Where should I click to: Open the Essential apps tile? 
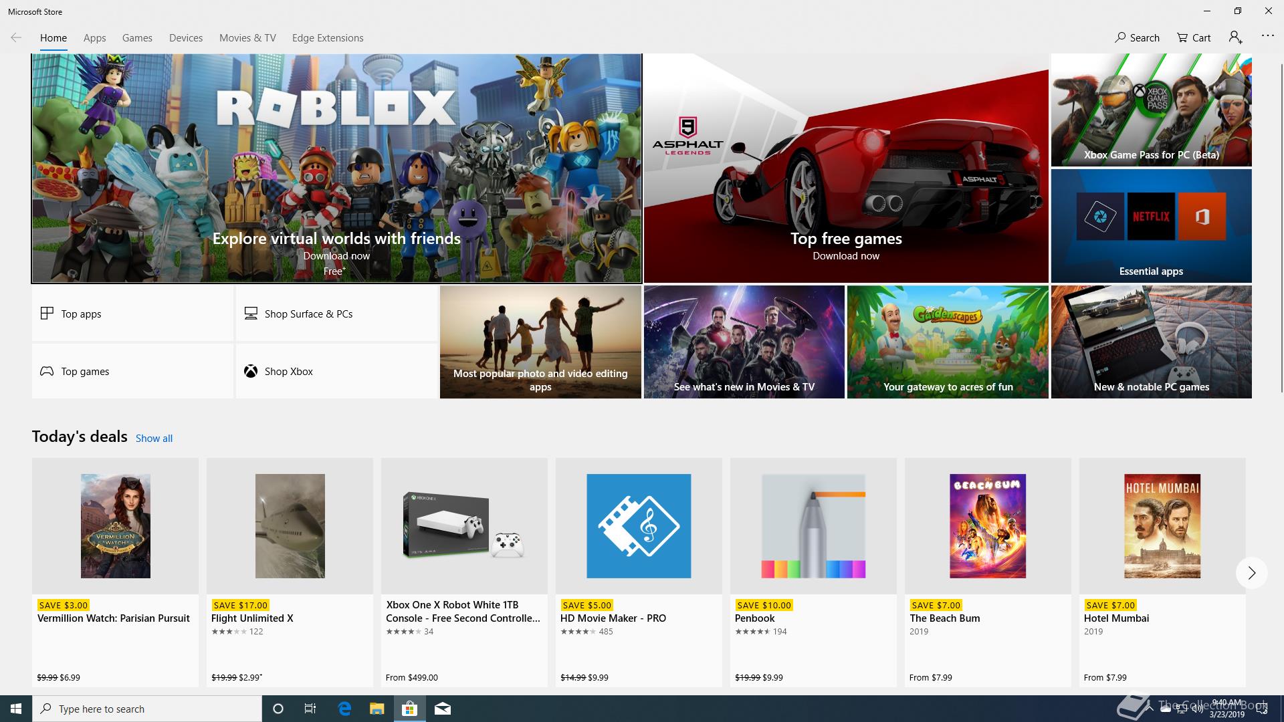(x=1151, y=226)
